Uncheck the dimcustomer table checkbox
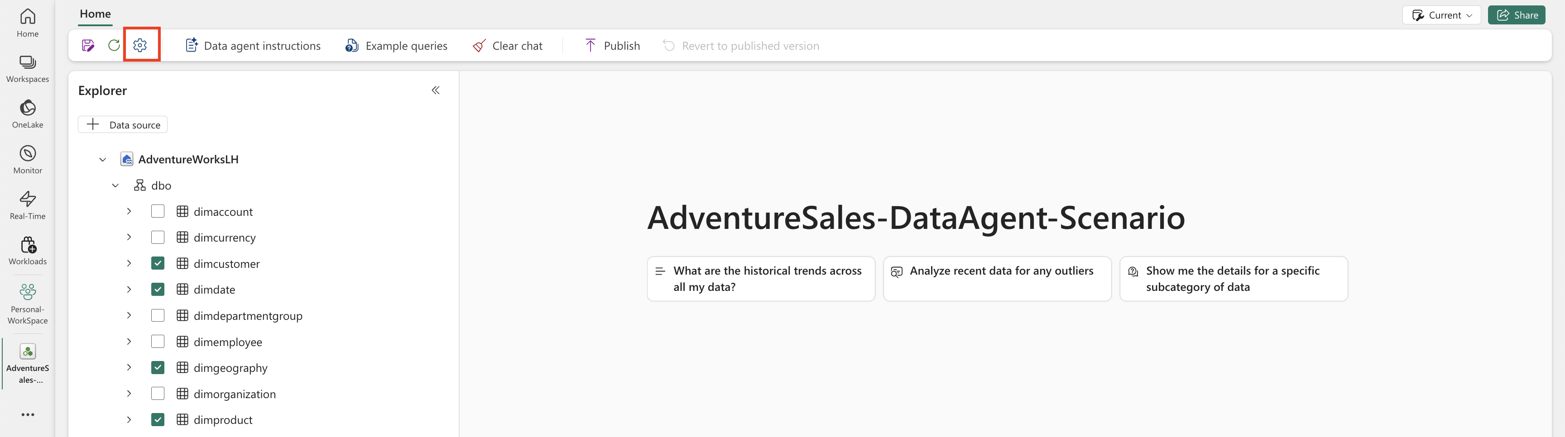Image resolution: width=1565 pixels, height=437 pixels. coord(158,263)
